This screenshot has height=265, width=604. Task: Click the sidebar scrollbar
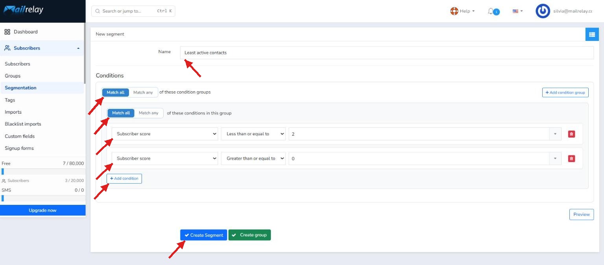[x=85, y=53]
